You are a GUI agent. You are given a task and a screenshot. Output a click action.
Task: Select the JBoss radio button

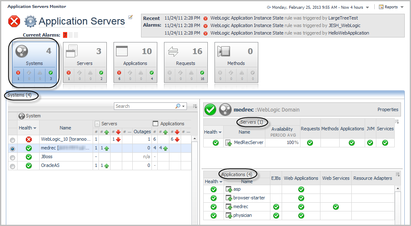coord(13,157)
